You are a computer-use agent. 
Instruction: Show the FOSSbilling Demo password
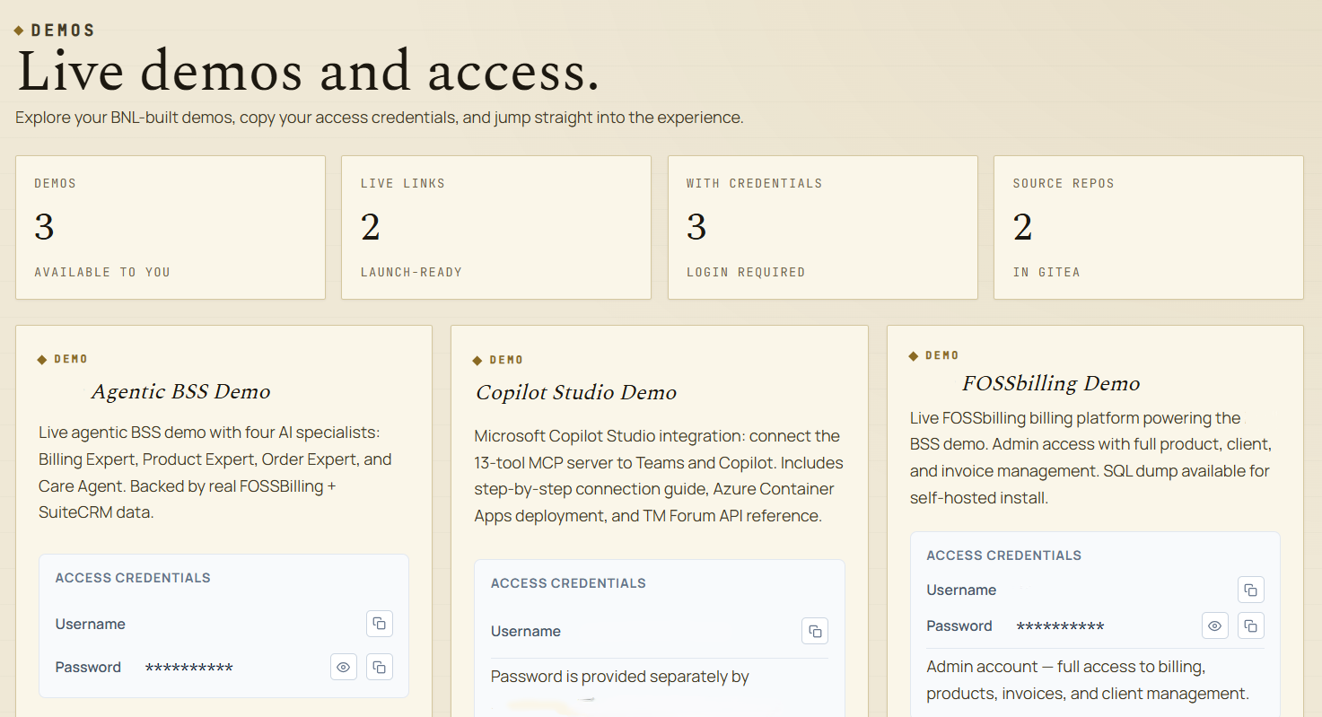(1215, 625)
